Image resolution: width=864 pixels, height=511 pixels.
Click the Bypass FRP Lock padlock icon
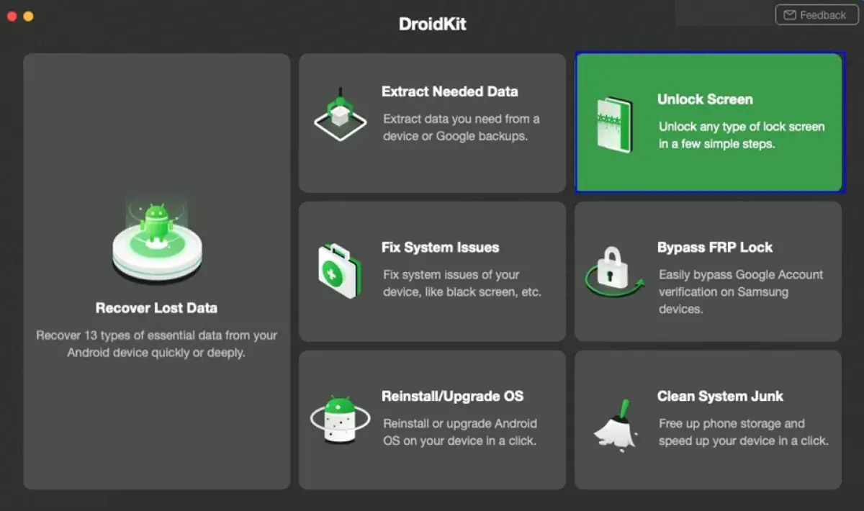point(613,271)
